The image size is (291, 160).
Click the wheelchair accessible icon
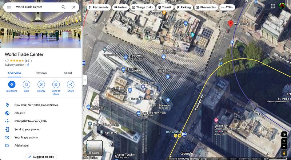pyautogui.click(x=28, y=65)
